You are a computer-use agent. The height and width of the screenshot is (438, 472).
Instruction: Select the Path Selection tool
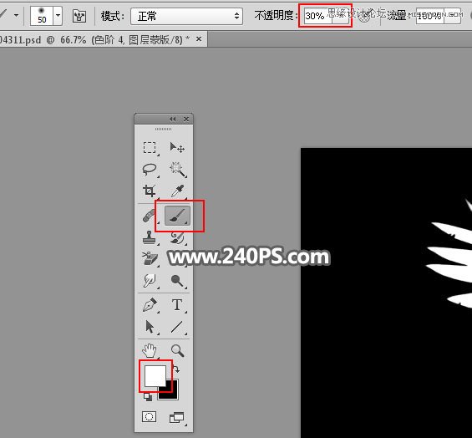[150, 327]
